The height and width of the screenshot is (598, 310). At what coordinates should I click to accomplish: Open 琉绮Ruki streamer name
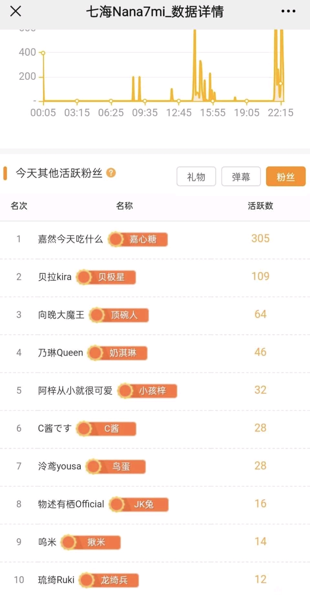(x=56, y=580)
